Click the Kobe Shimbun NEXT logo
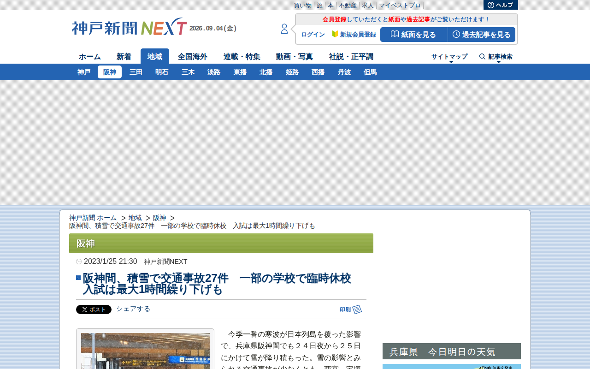 click(130, 27)
